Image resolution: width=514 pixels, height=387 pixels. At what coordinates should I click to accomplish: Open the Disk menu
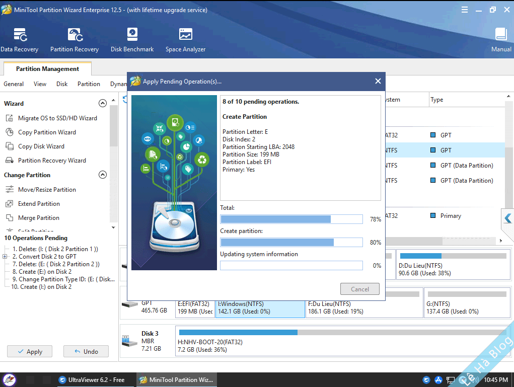(x=62, y=84)
